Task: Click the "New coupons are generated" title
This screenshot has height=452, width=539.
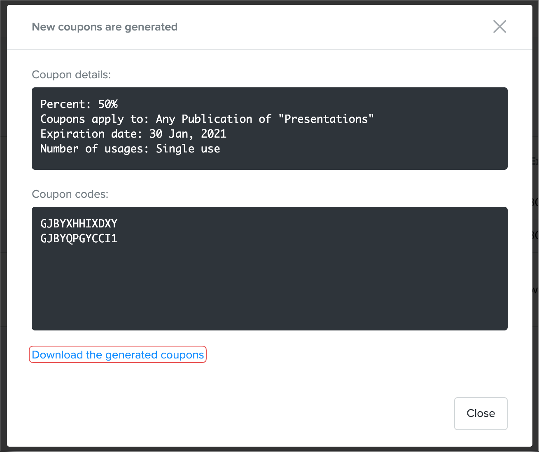Action: click(x=105, y=27)
